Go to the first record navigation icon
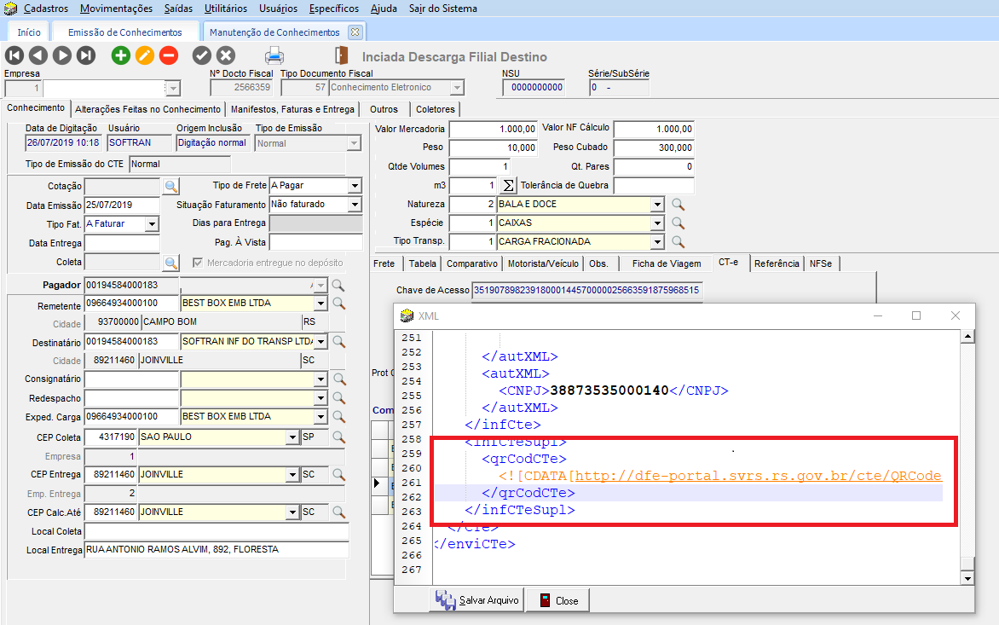Image resolution: width=999 pixels, height=625 pixels. tap(14, 55)
